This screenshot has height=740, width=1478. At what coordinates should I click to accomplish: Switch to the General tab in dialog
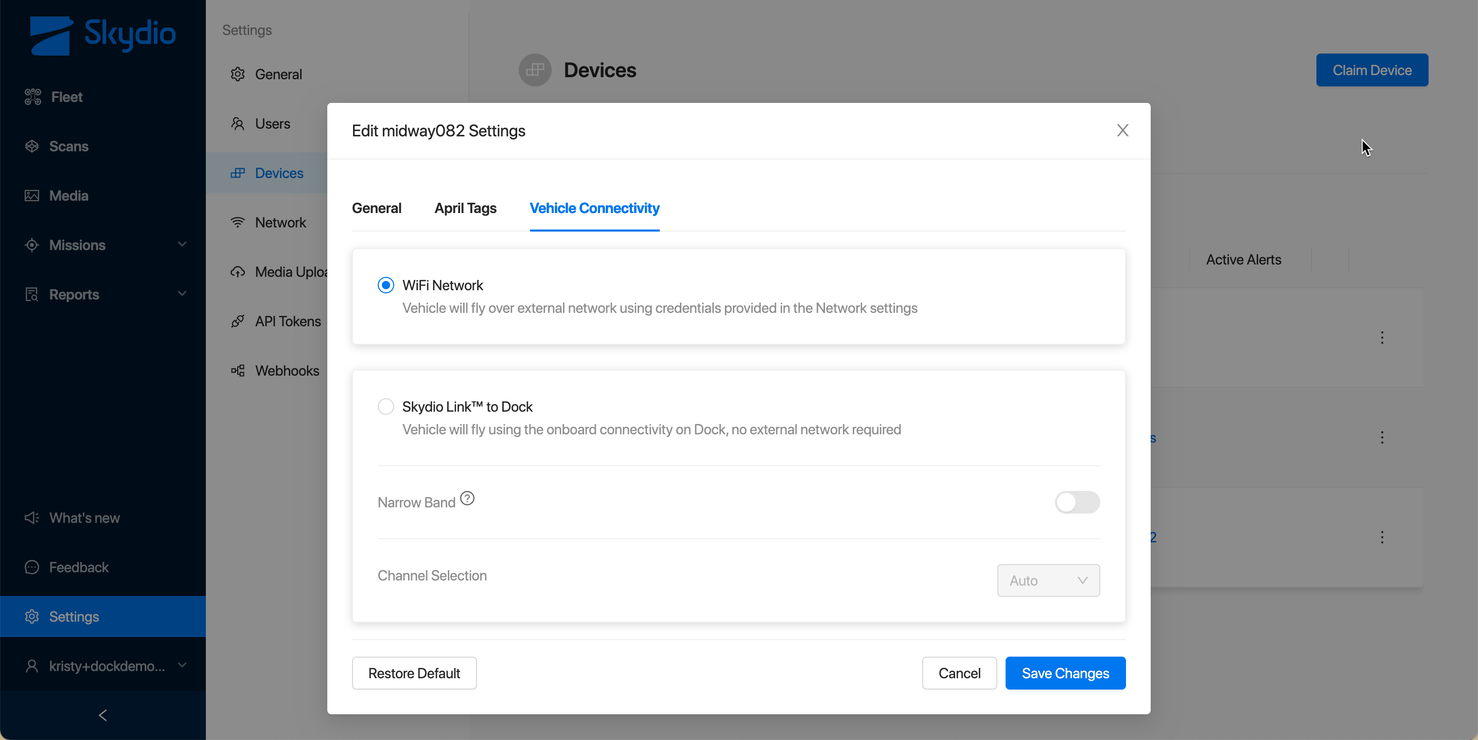click(376, 208)
